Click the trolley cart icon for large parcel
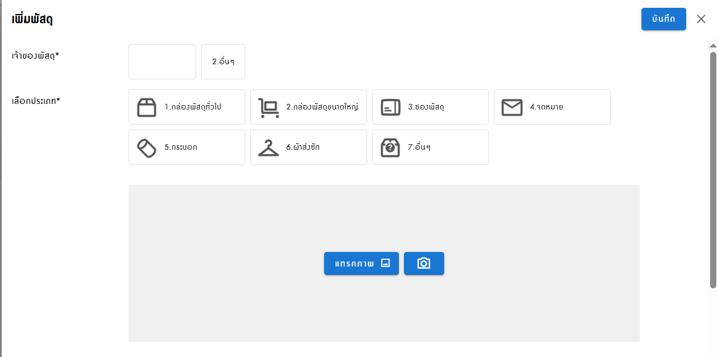 pos(268,107)
